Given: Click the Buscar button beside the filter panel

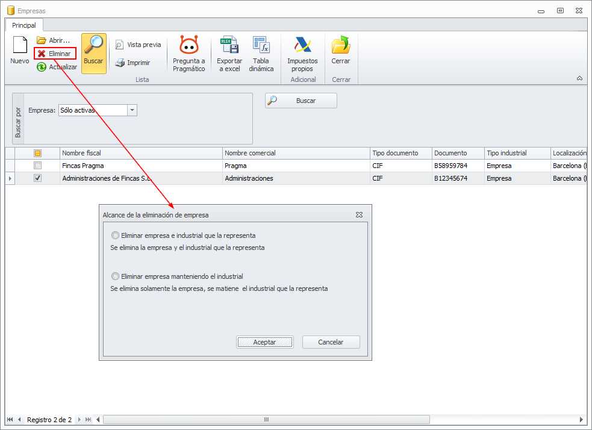Looking at the screenshot, I should (x=301, y=101).
